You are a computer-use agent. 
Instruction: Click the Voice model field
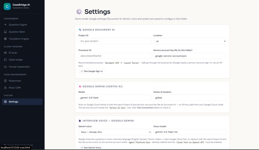coord(190,132)
